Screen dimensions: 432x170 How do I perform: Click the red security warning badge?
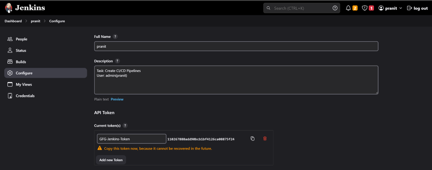371,8
